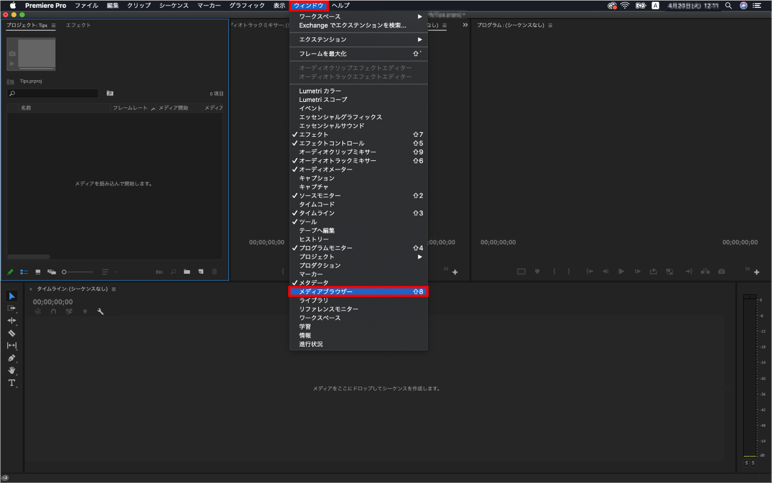Expand the プロジェクト submenu
Image resolution: width=772 pixels, height=483 pixels.
359,257
